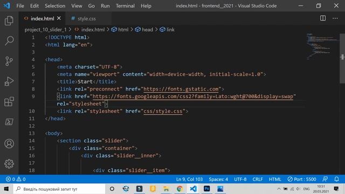Open the File menu

point(20,6)
